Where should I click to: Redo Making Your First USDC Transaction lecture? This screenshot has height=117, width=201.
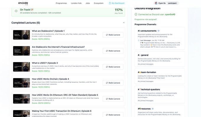click(x=113, y=115)
